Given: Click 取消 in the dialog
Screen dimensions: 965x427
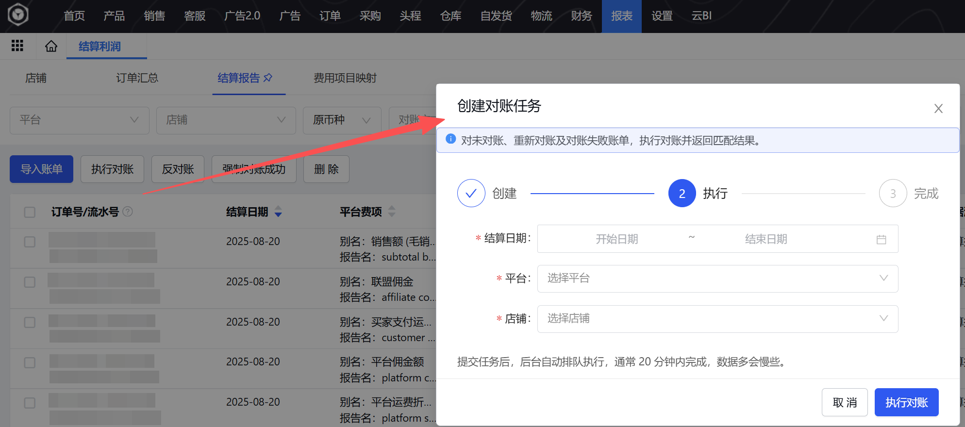Looking at the screenshot, I should pos(845,402).
